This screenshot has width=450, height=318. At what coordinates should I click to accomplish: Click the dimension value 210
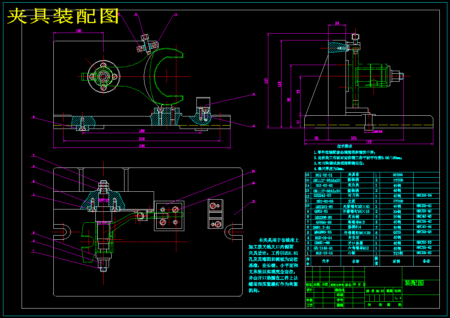[x=142, y=139]
